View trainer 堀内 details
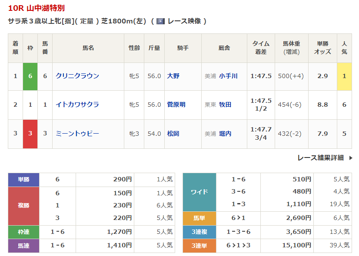Screen dimensions: 359x256 (225, 134)
